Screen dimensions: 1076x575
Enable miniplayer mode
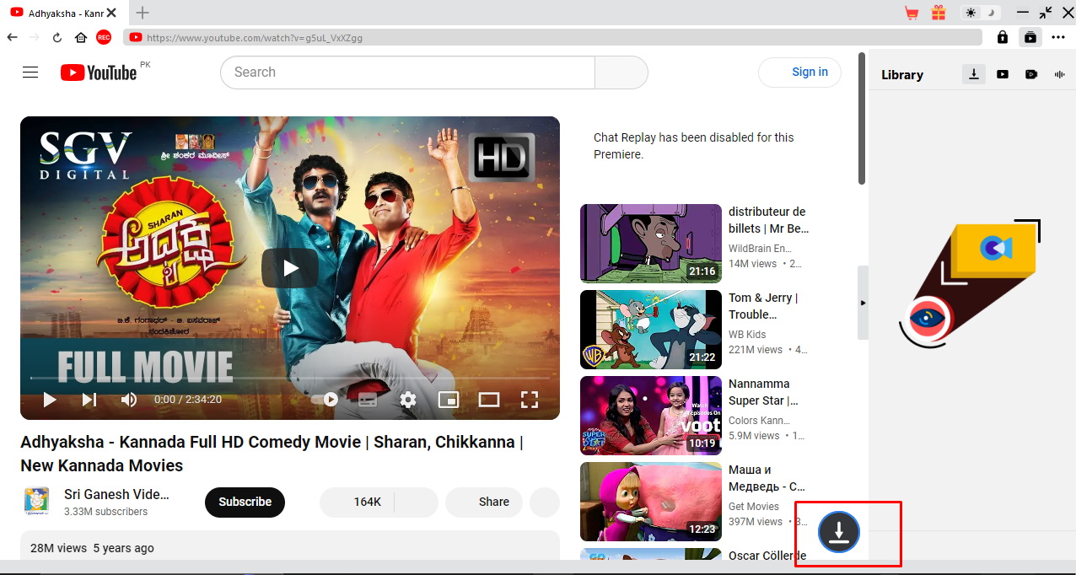449,400
